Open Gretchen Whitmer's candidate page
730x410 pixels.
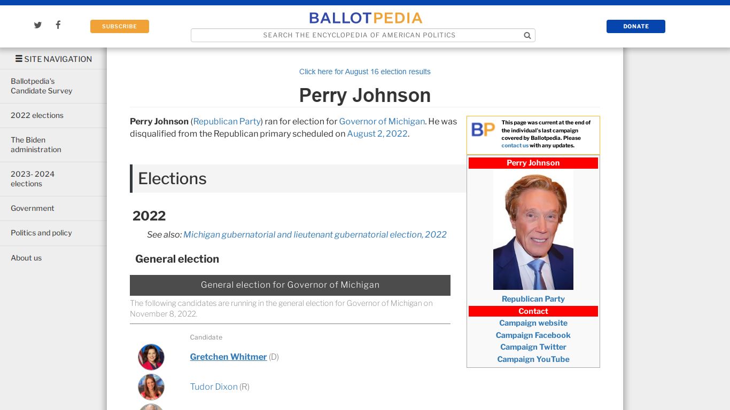click(x=228, y=357)
